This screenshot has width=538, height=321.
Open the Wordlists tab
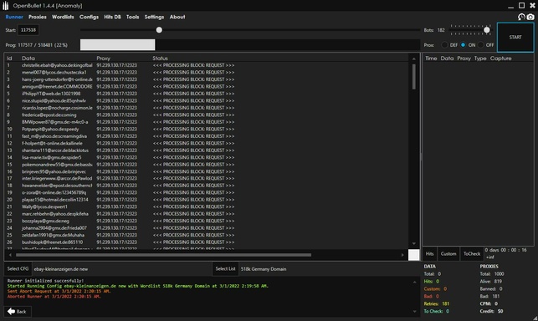pos(63,17)
